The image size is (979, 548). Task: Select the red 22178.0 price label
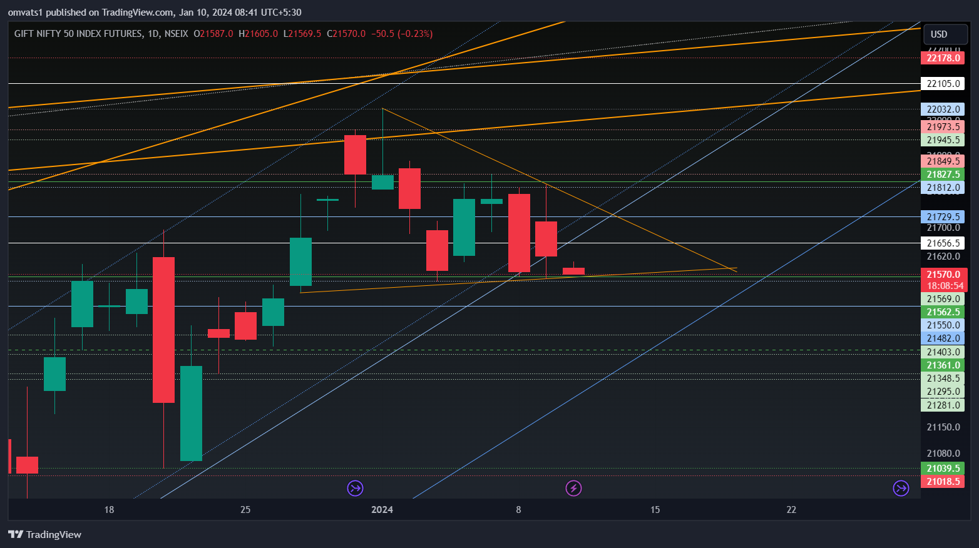coord(943,58)
